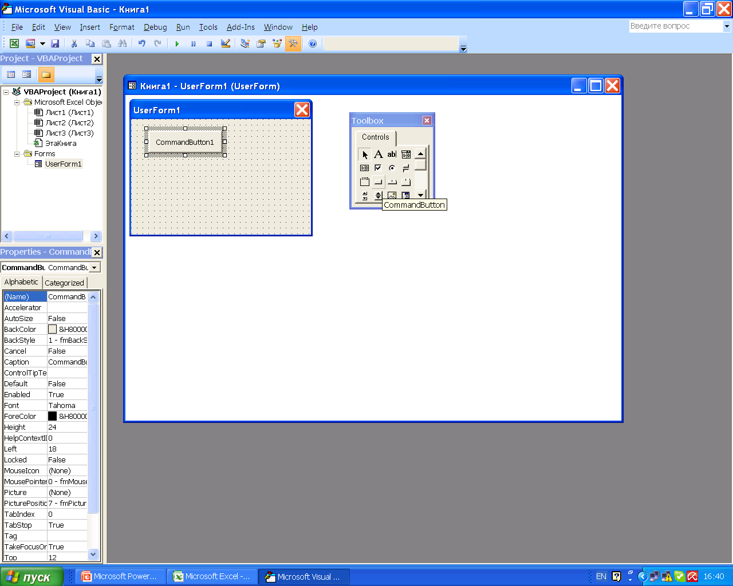The width and height of the screenshot is (733, 586).
Task: Open the Help question box dropdown arrow
Action: tap(727, 26)
